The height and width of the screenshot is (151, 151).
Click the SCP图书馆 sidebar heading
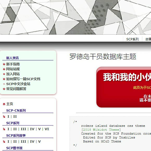click(14, 148)
